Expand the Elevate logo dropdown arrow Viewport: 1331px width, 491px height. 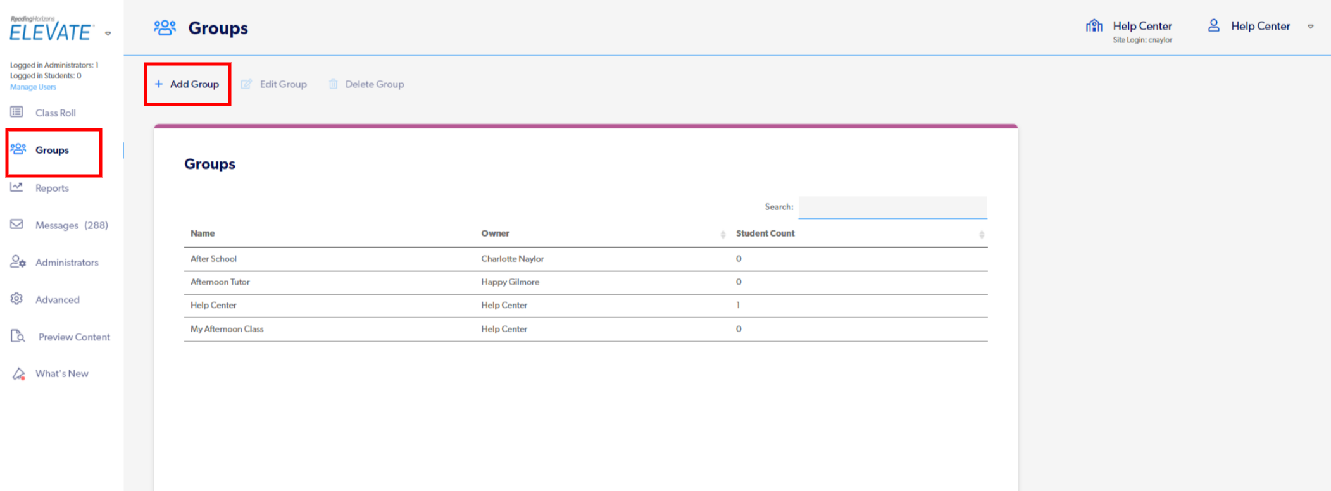tap(108, 34)
